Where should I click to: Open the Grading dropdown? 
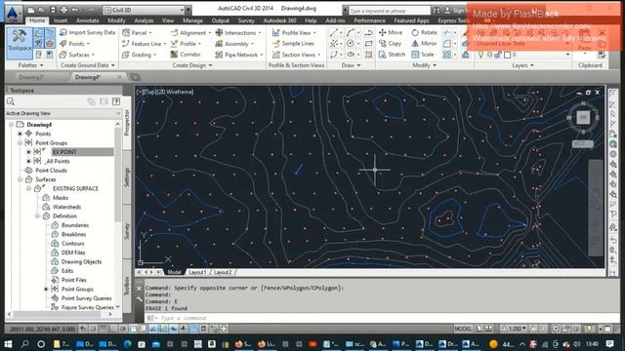tap(155, 55)
